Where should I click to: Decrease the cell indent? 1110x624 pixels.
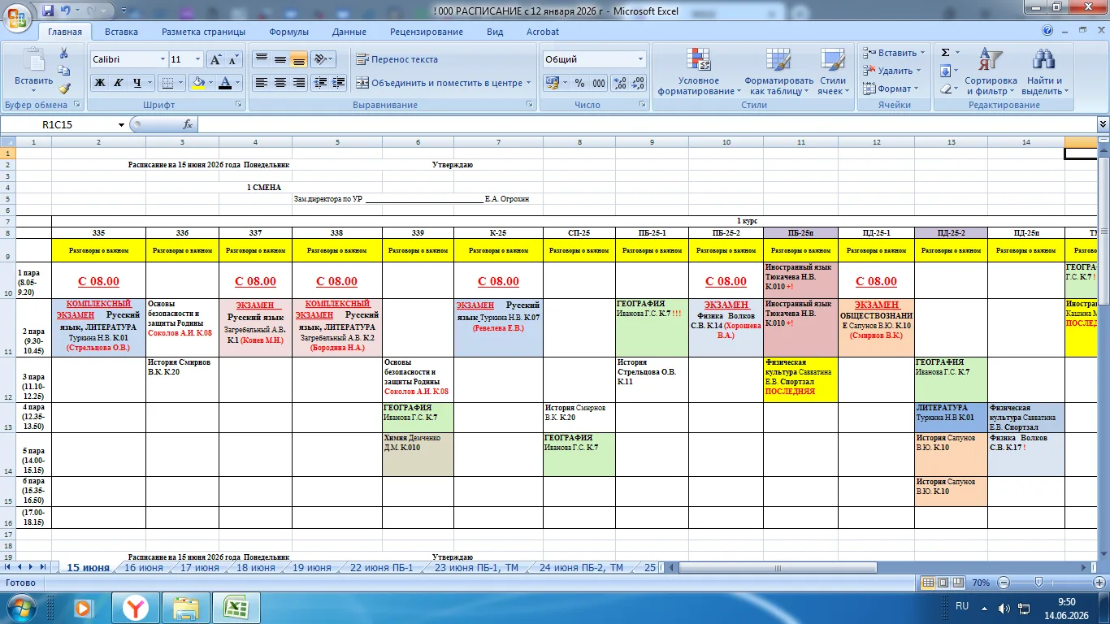319,83
